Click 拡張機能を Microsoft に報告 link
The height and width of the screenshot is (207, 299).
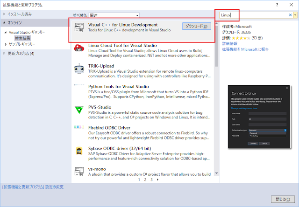point(245,49)
